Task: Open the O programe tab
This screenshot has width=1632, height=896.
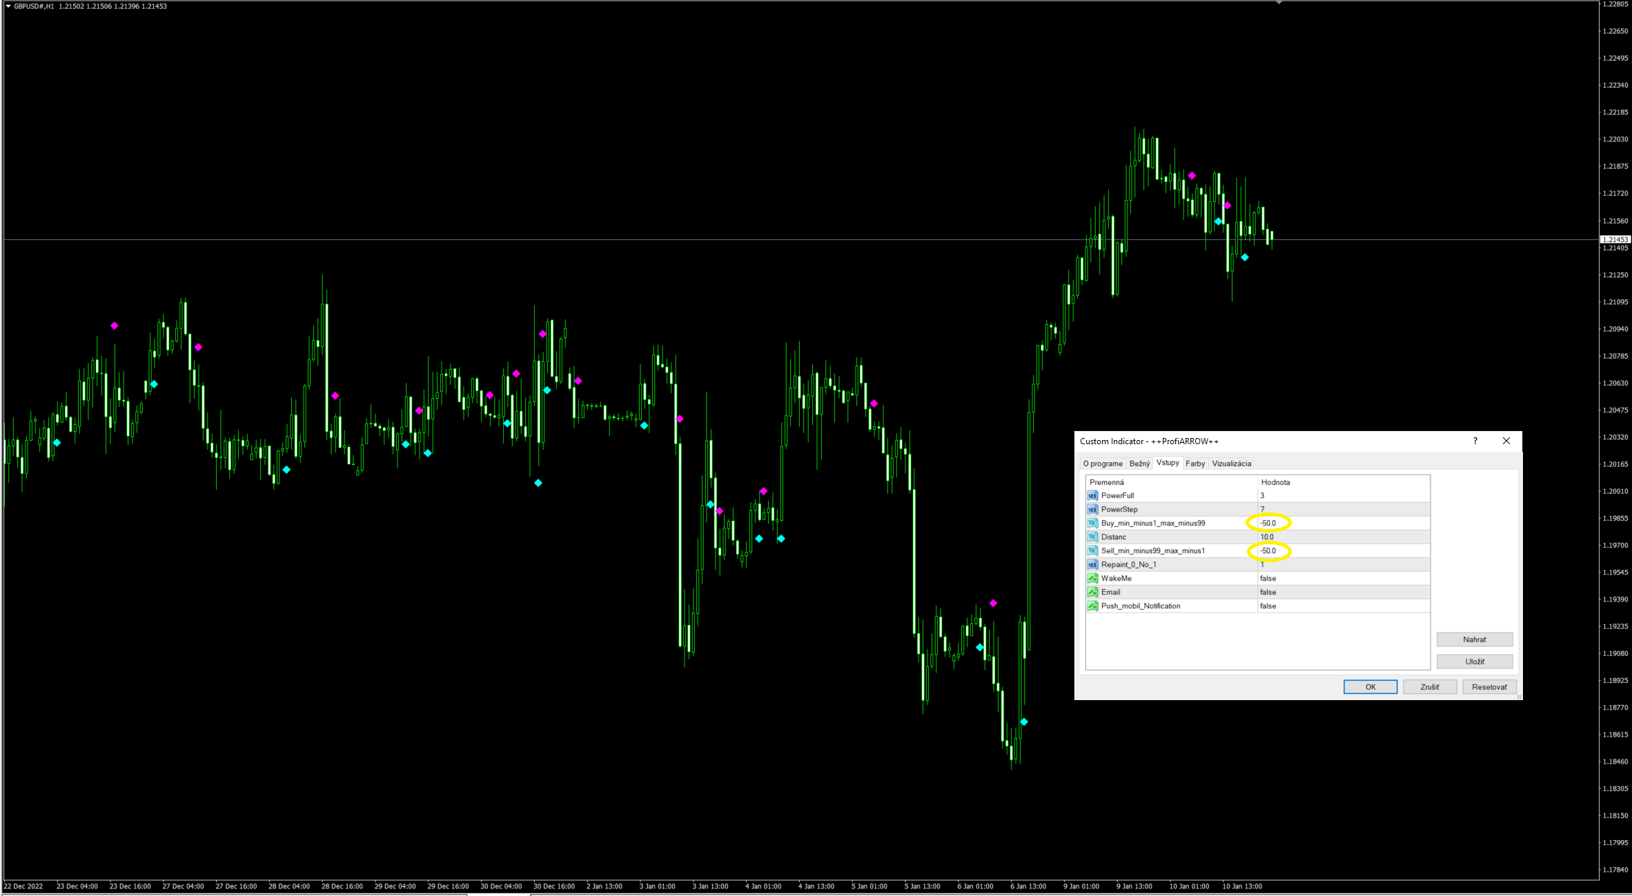Action: pos(1103,464)
